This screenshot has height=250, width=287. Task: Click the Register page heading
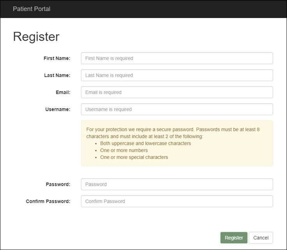click(x=36, y=36)
